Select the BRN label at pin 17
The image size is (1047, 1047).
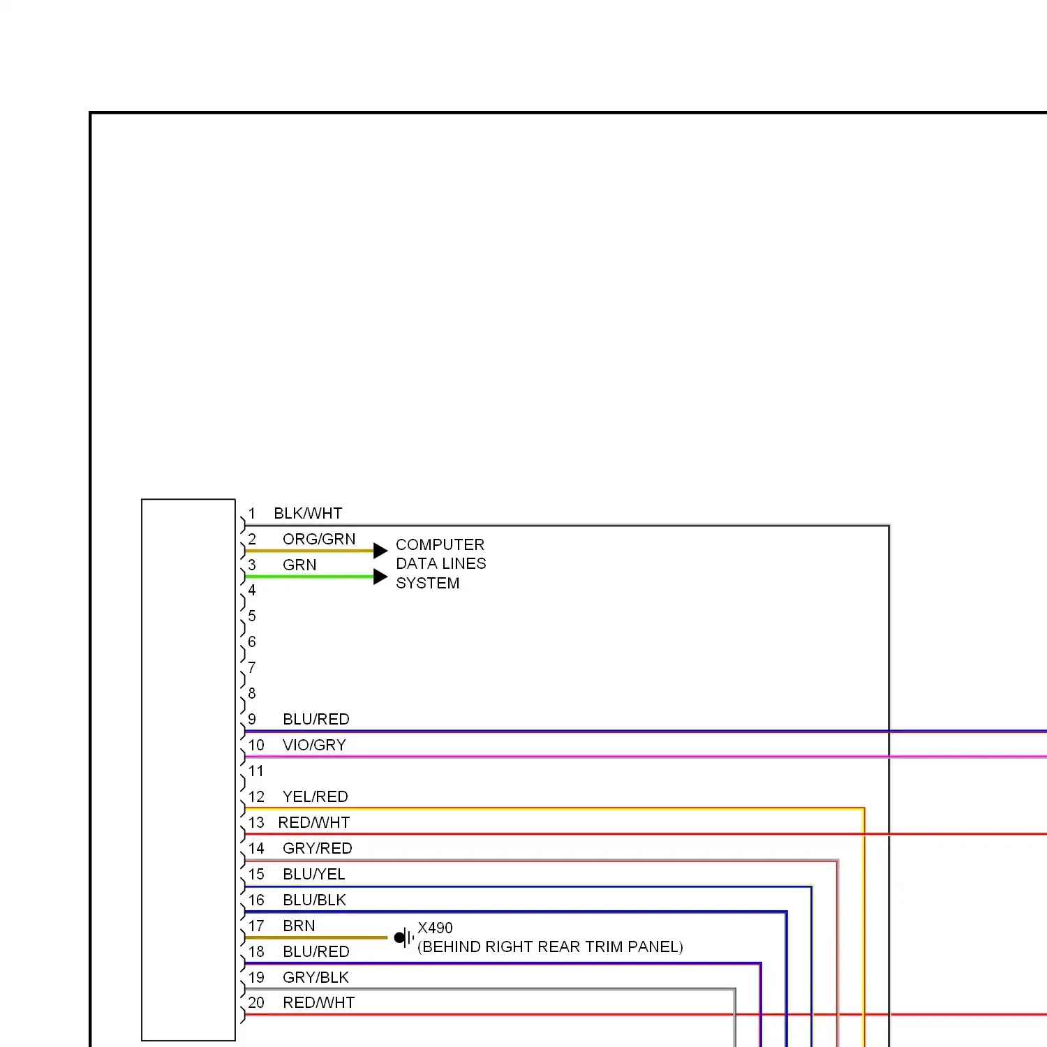tap(299, 926)
